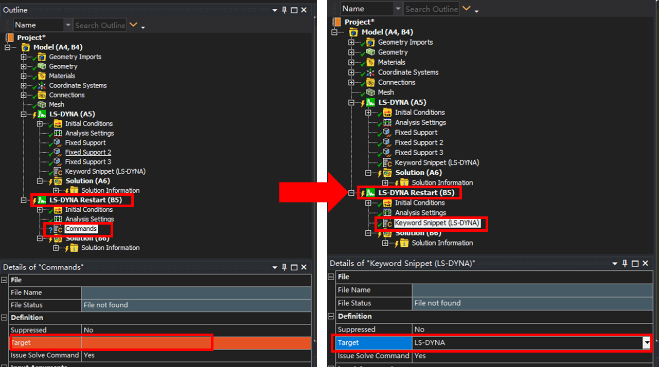Select Materials in right outline tree
Viewport: 659px width, 367px height.
pyautogui.click(x=391, y=62)
